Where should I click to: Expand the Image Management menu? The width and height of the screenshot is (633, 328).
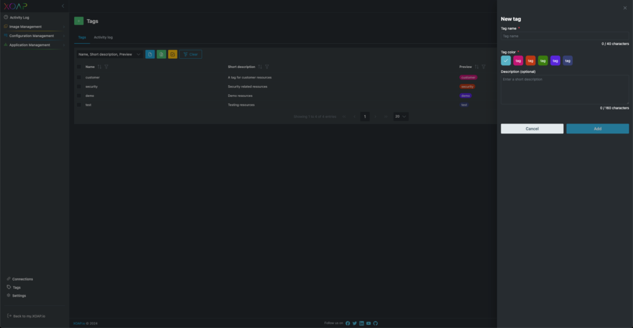[x=26, y=27]
